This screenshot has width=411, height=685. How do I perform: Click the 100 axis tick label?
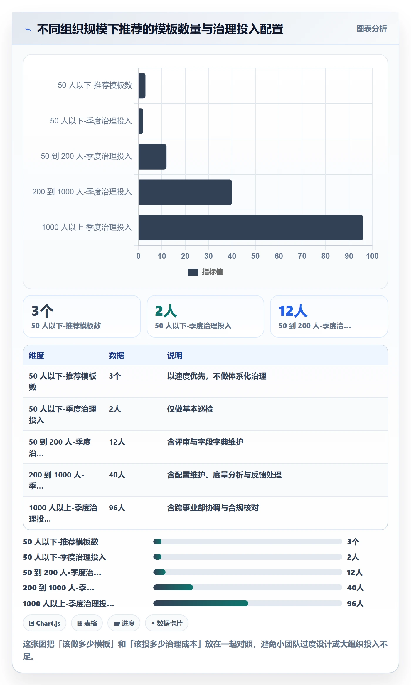pyautogui.click(x=372, y=256)
